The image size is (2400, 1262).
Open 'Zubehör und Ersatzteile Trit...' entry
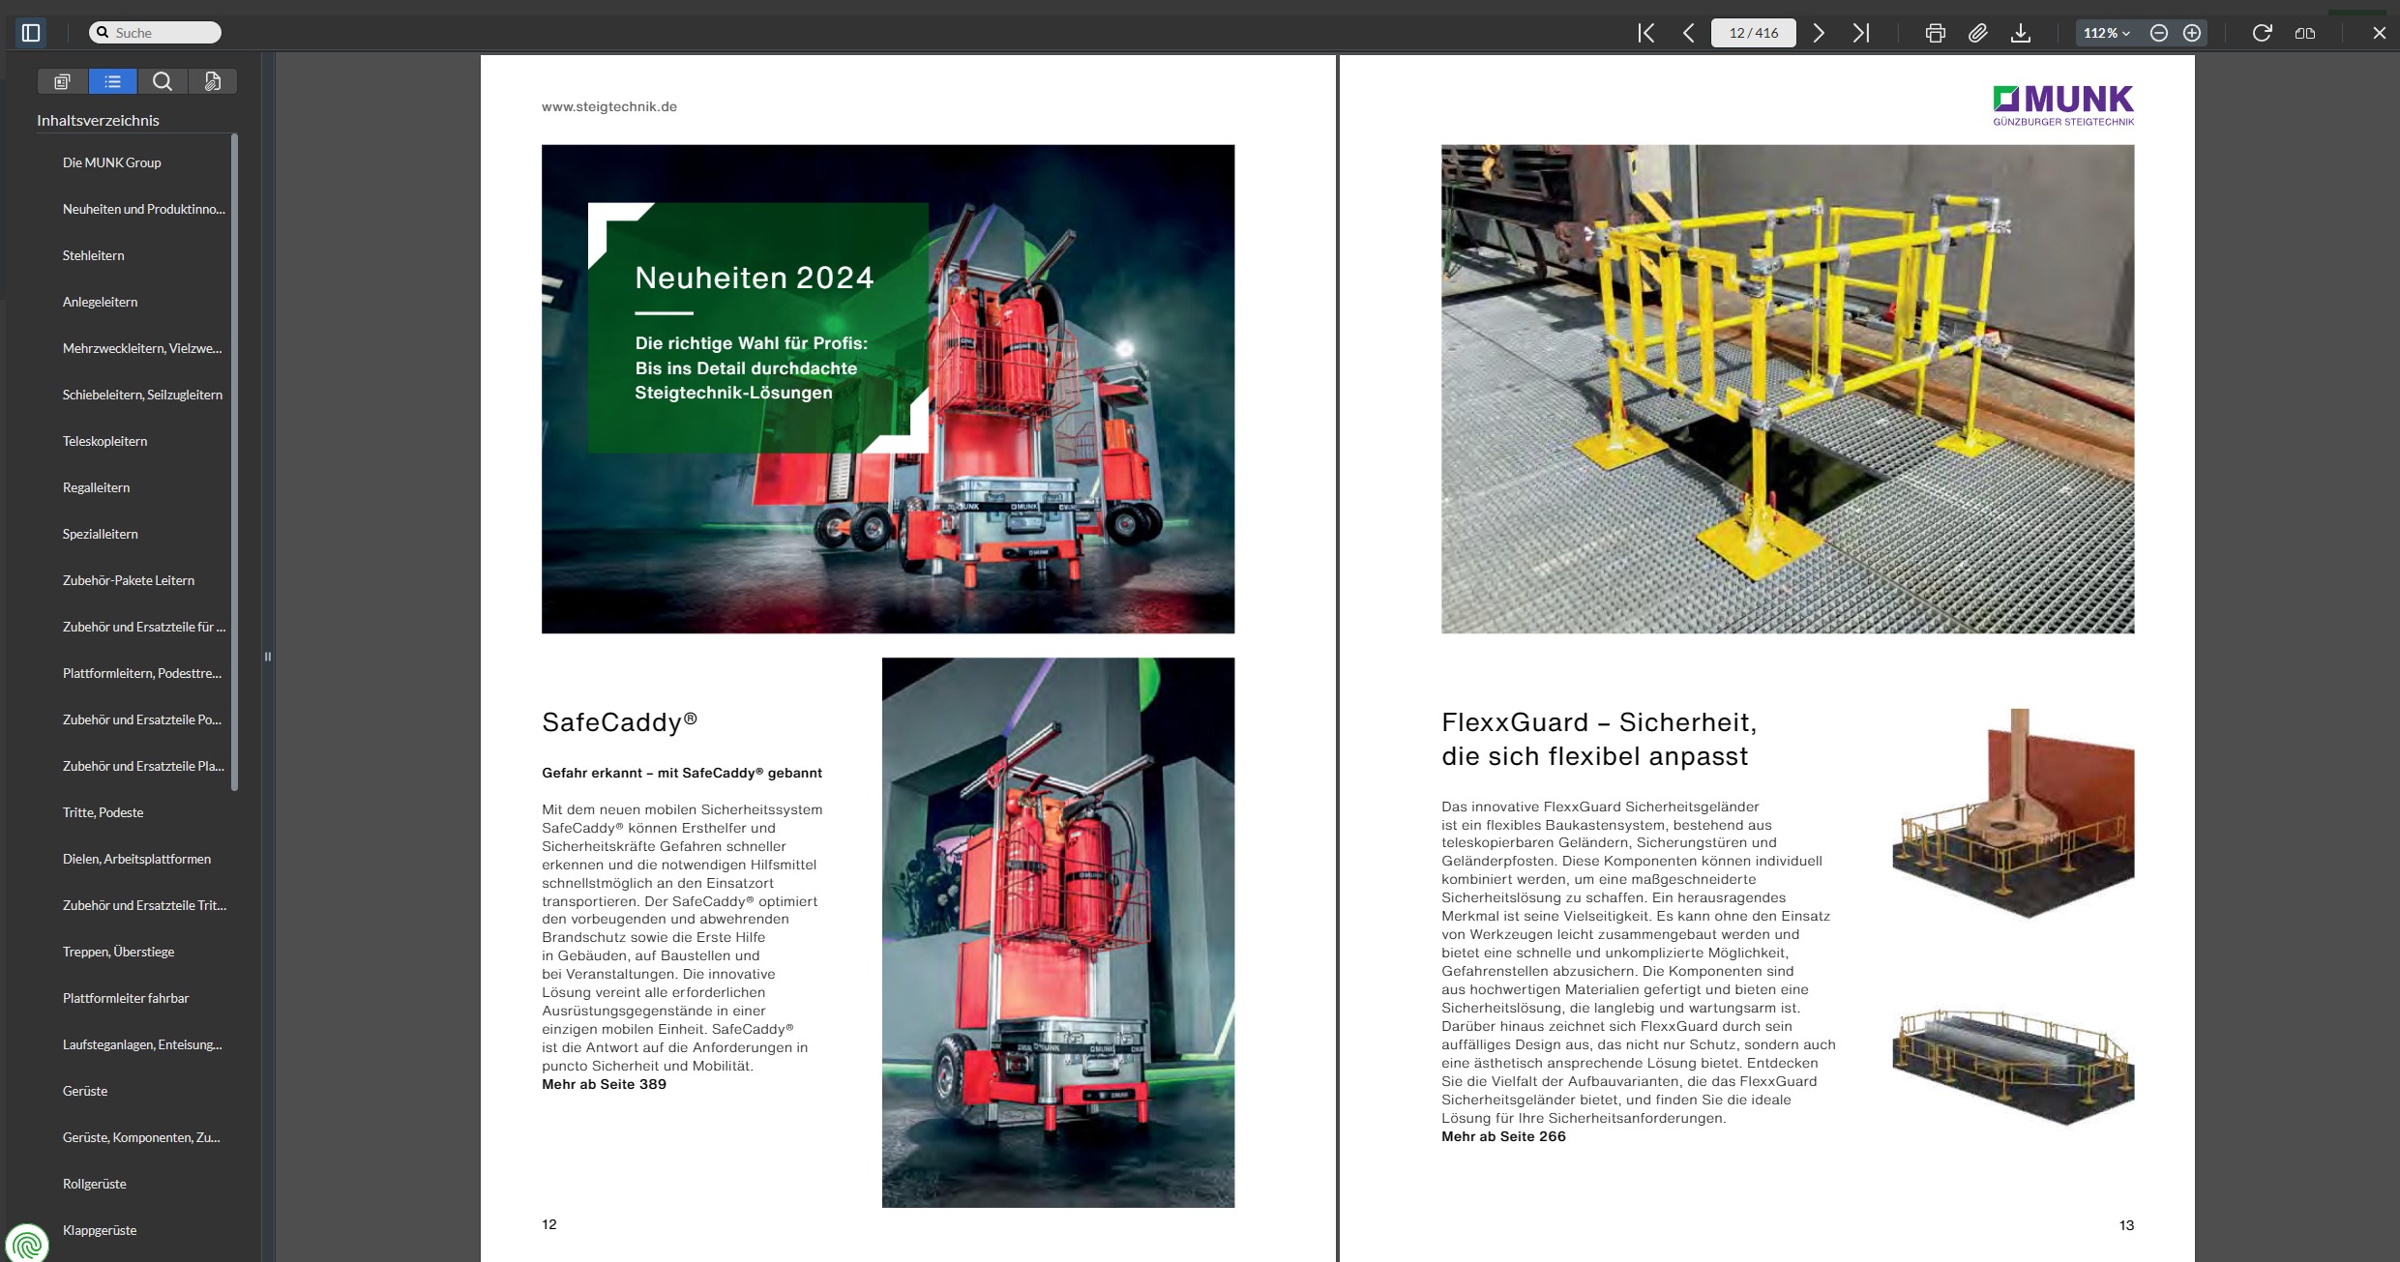point(144,905)
